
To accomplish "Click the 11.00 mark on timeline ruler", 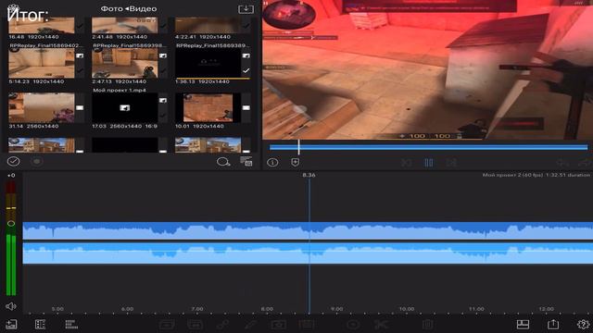I will [476, 309].
